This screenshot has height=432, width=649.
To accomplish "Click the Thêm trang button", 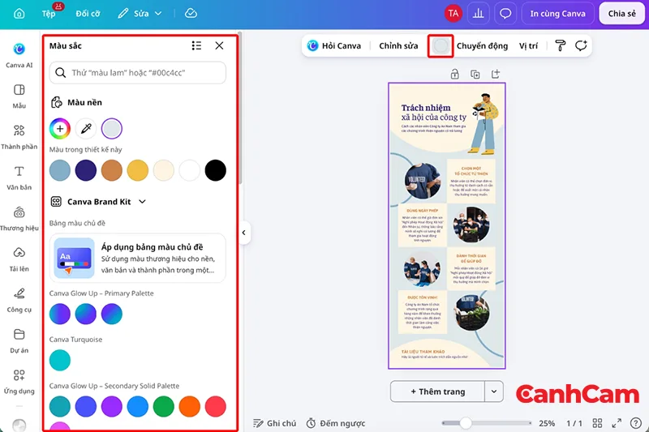I will [437, 391].
